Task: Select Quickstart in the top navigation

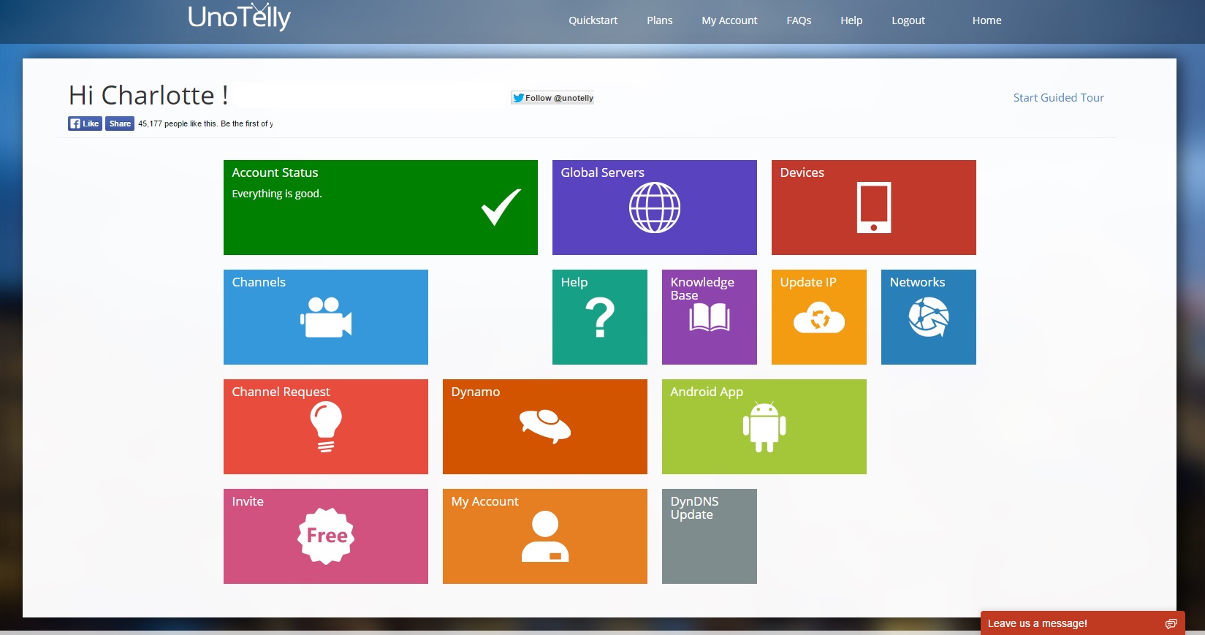Action: pyautogui.click(x=593, y=20)
